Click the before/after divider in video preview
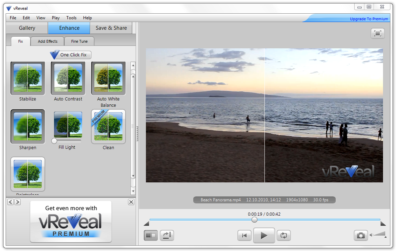396x251 pixels. point(265,116)
